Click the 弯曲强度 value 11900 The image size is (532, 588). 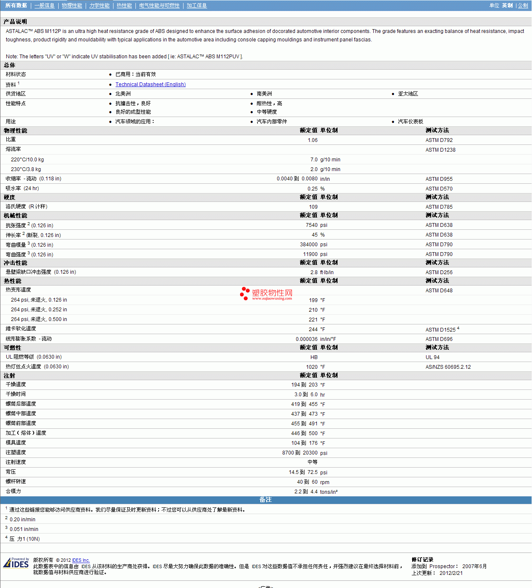[311, 254]
